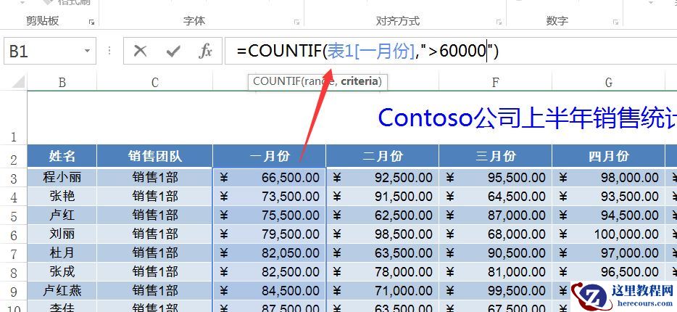Select April value 98,000.00

[x=608, y=177]
